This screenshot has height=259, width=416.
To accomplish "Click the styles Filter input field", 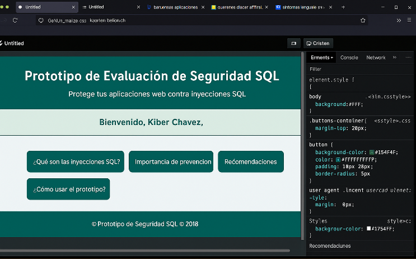I will click(358, 69).
